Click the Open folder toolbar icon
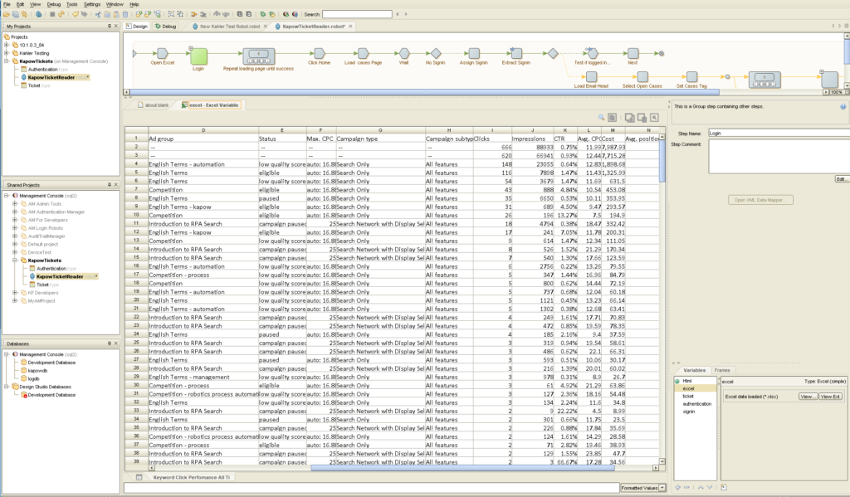Image resolution: width=850 pixels, height=497 pixels. pyautogui.click(x=7, y=14)
